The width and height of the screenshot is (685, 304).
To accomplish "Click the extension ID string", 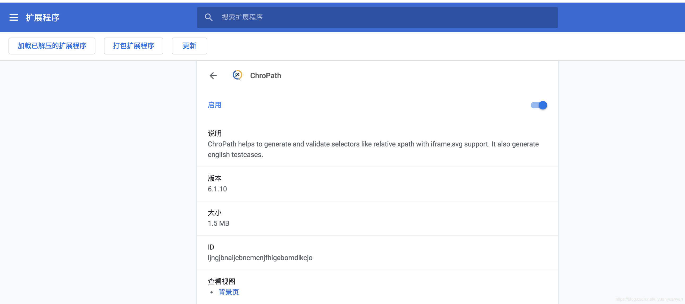I will [x=260, y=257].
